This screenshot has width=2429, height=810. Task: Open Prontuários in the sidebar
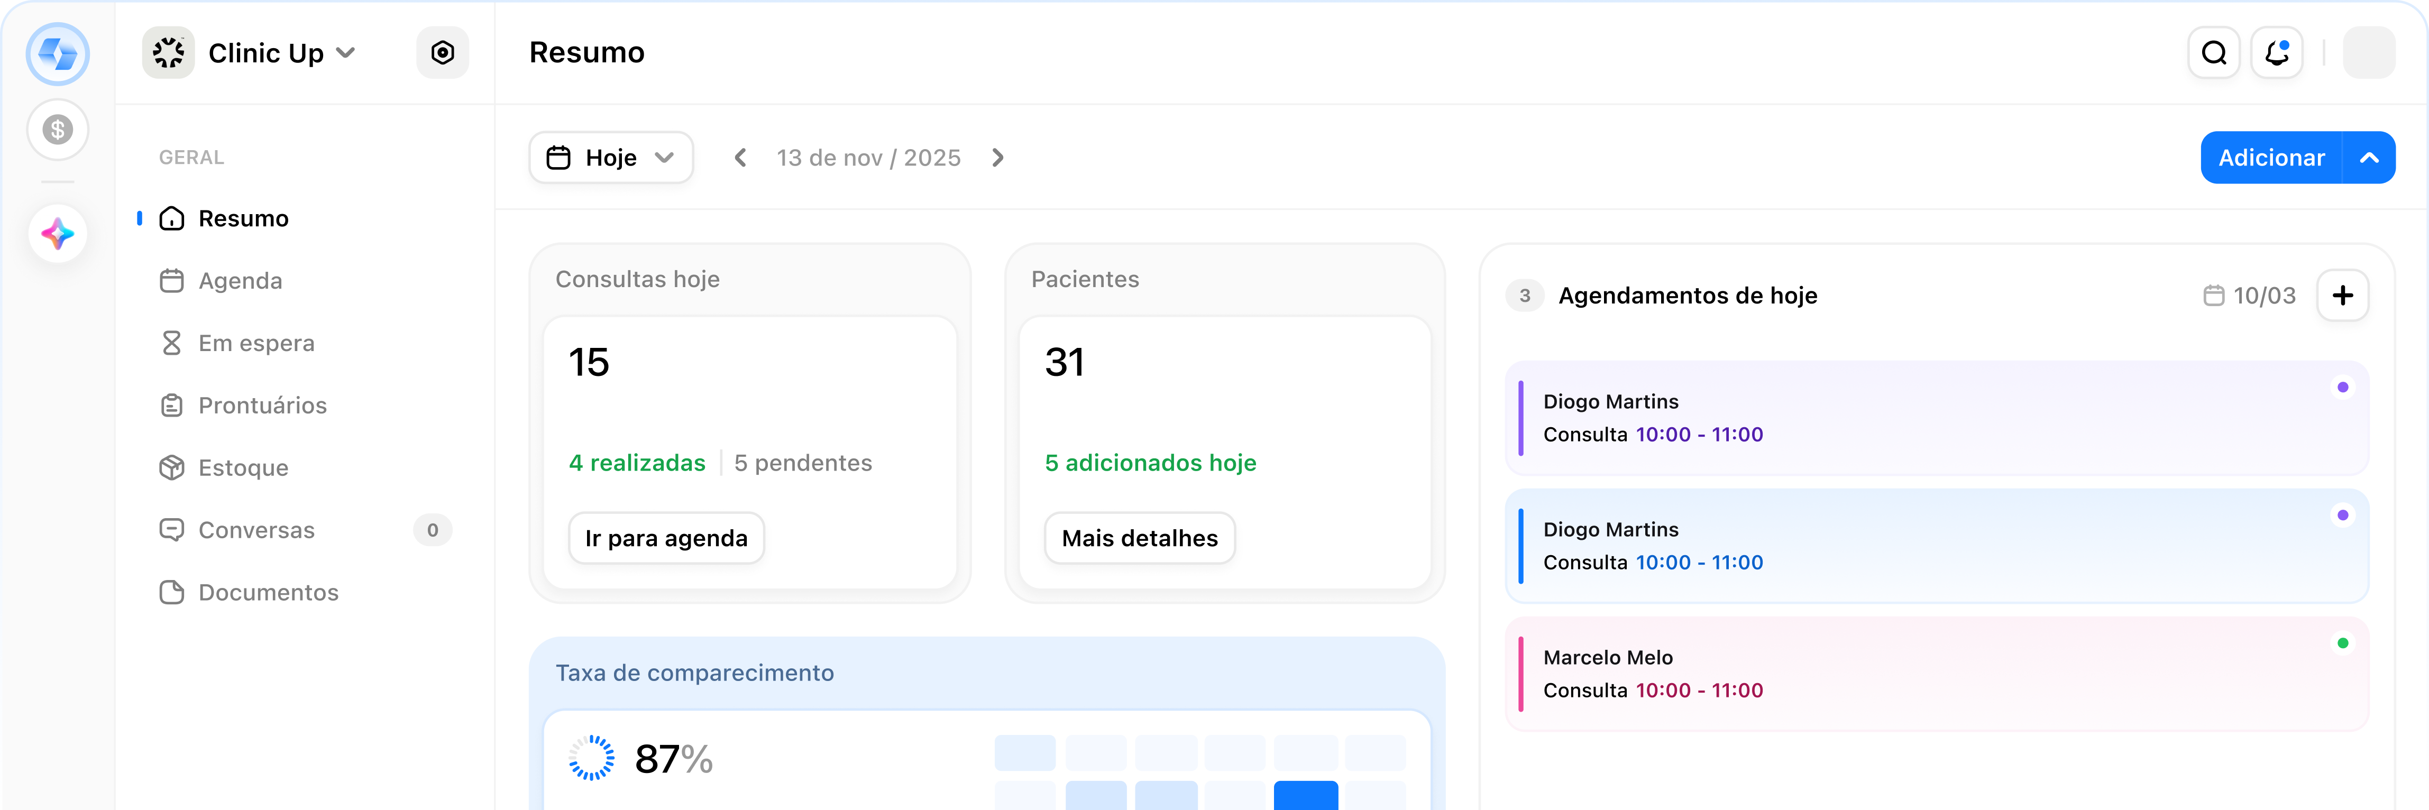pos(262,406)
